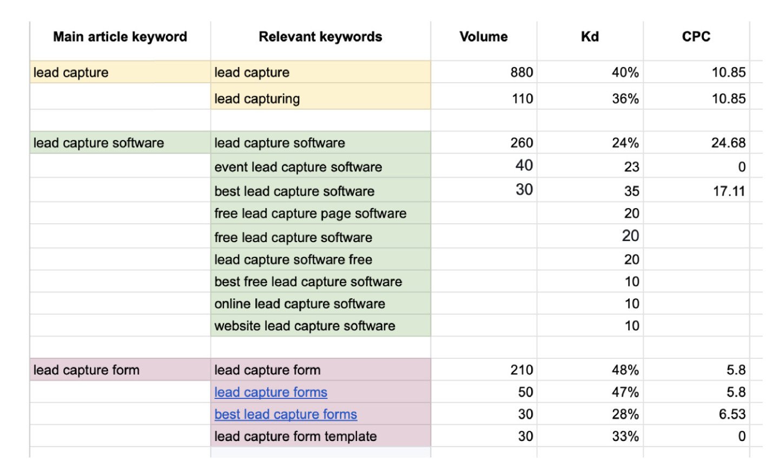This screenshot has width=779, height=474.
Task: Select the Kd cell showing 24%
Action: (590, 143)
